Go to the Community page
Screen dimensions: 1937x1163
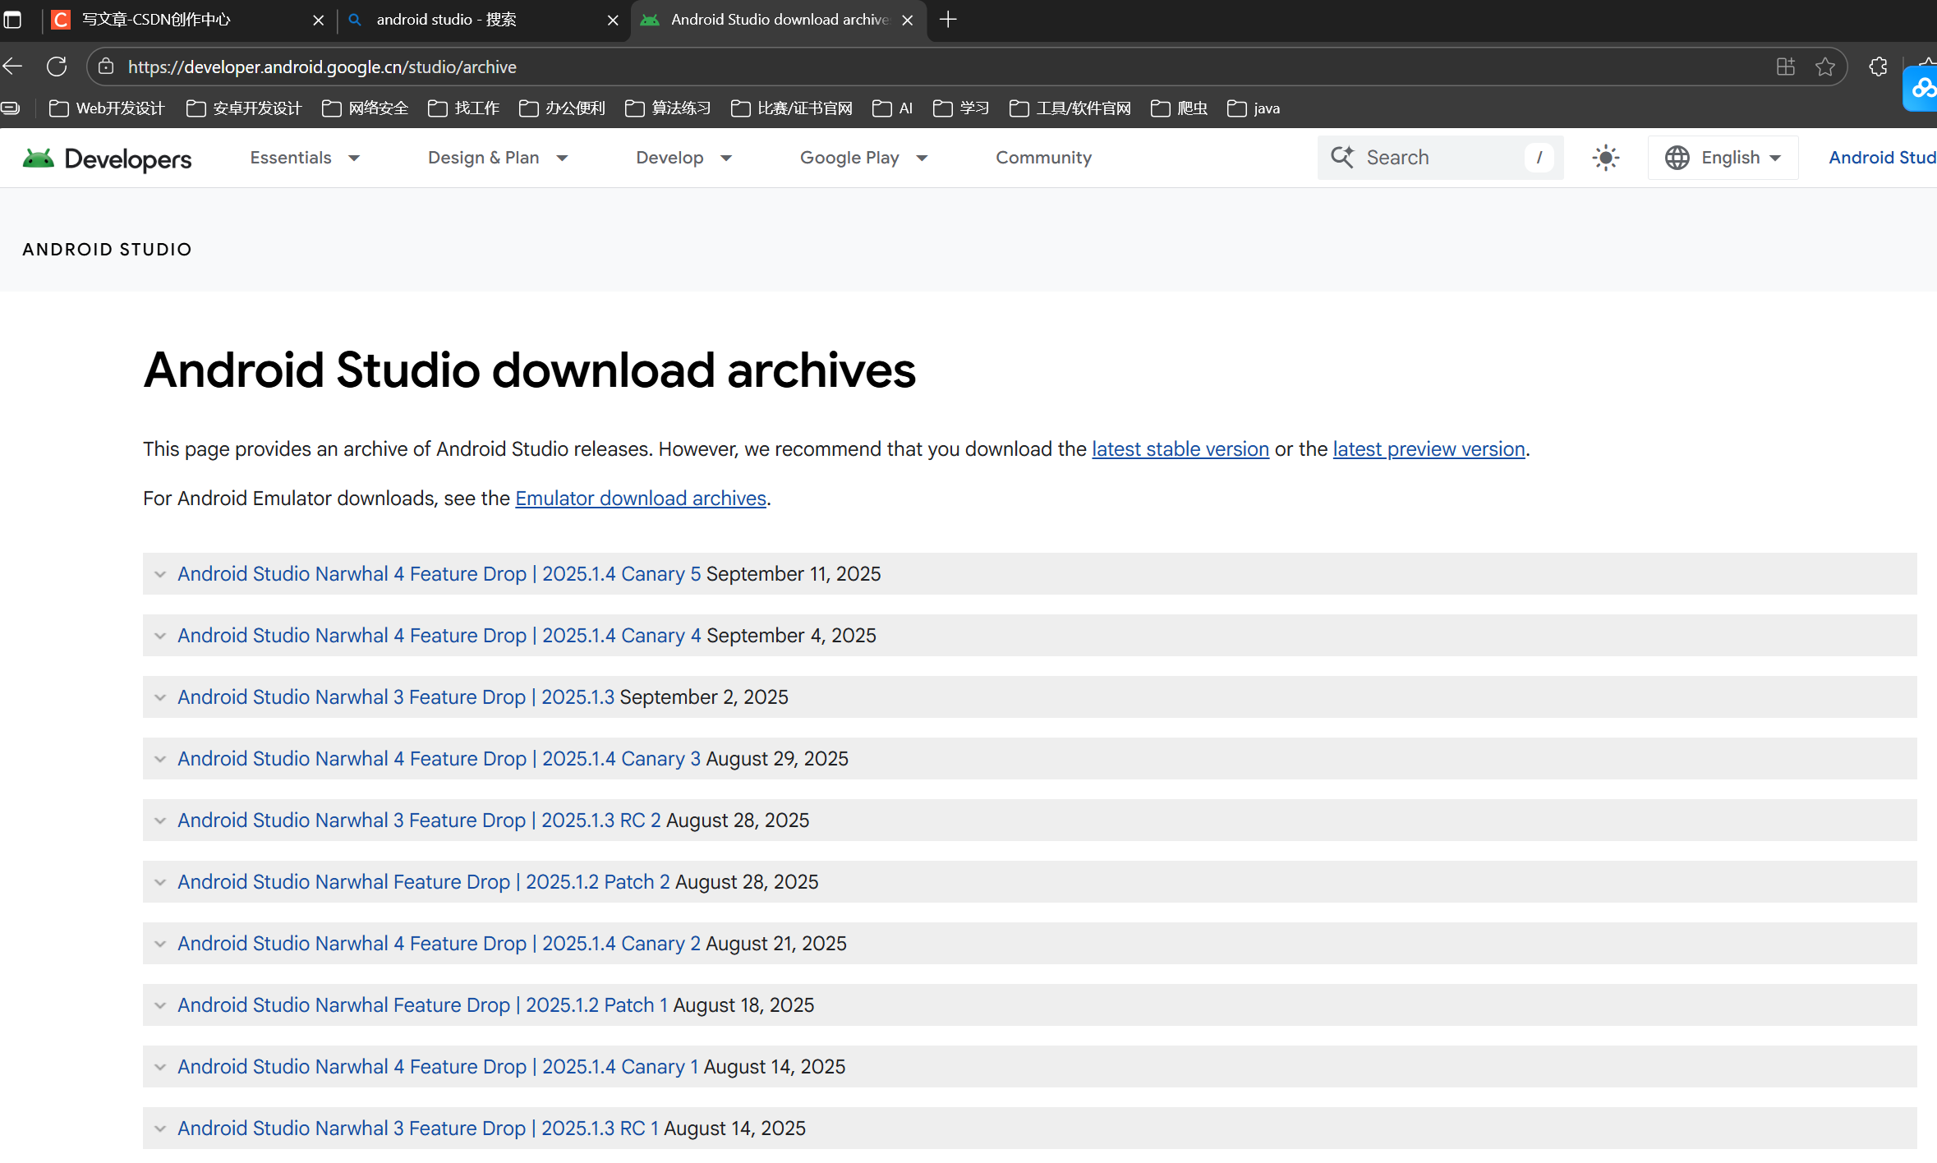tap(1043, 158)
